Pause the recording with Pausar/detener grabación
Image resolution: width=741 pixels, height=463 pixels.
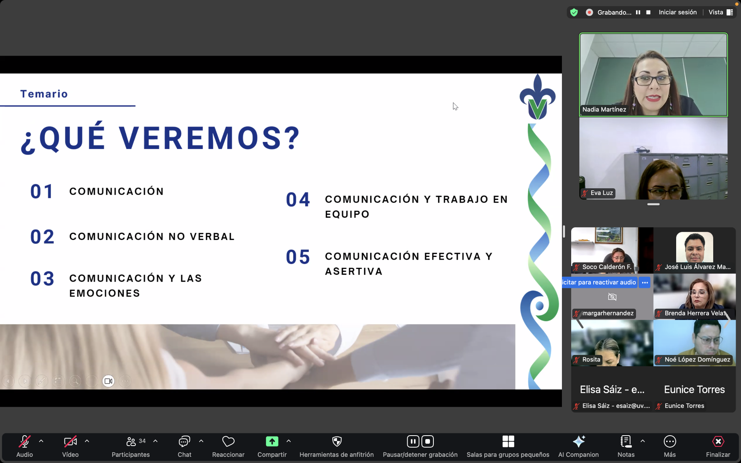[413, 441]
